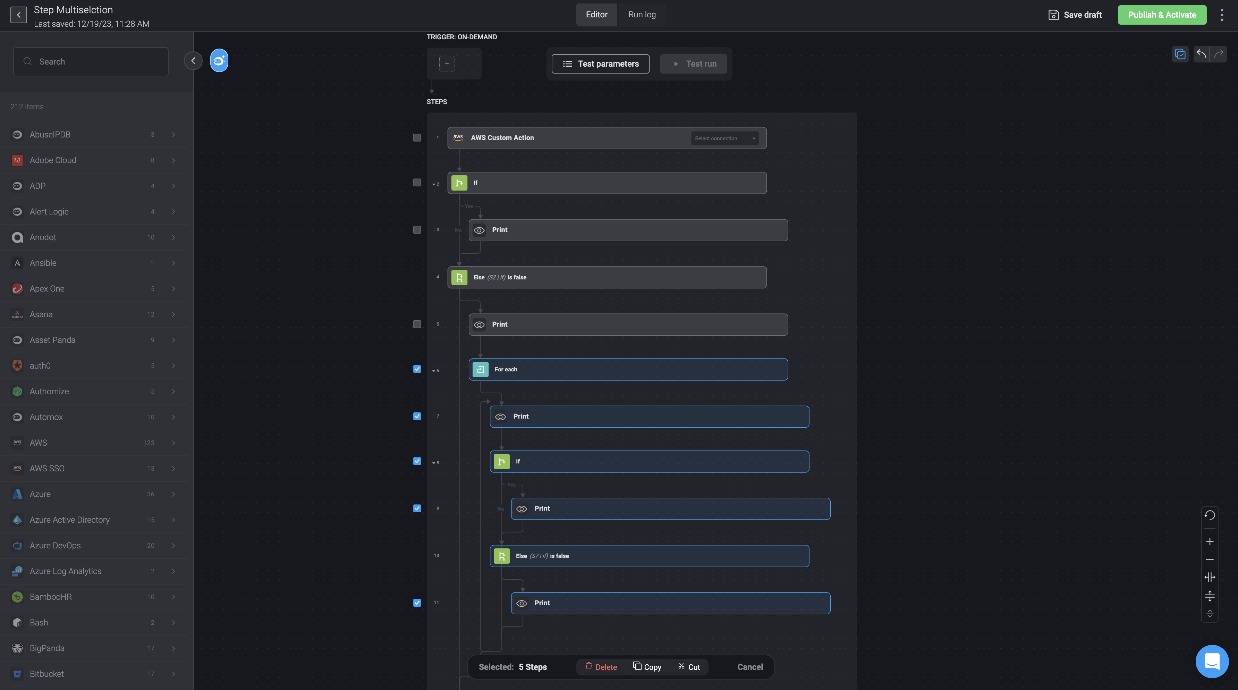Select the step 9 Print block
This screenshot has height=690, width=1238.
tap(670, 509)
